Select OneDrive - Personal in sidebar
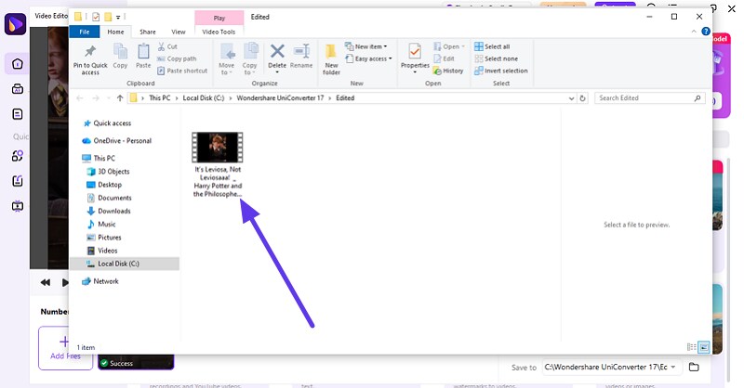 [117, 141]
